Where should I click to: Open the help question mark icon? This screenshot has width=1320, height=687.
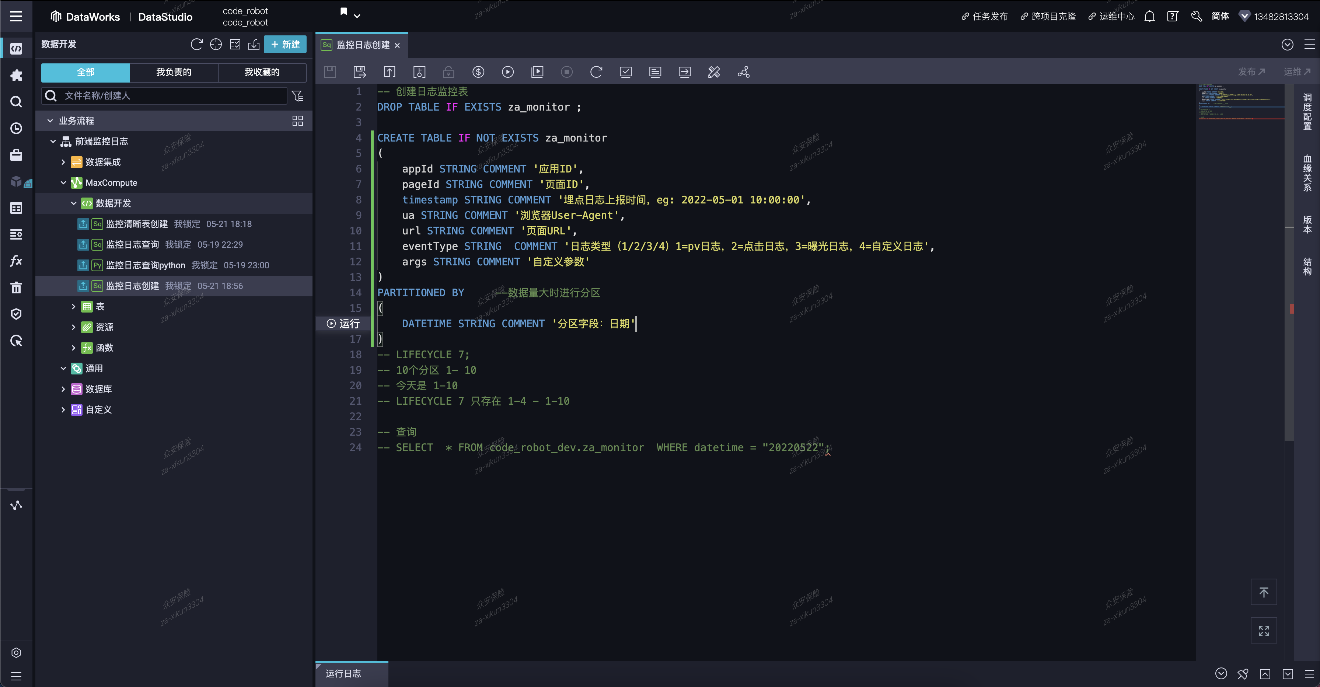tap(1173, 17)
